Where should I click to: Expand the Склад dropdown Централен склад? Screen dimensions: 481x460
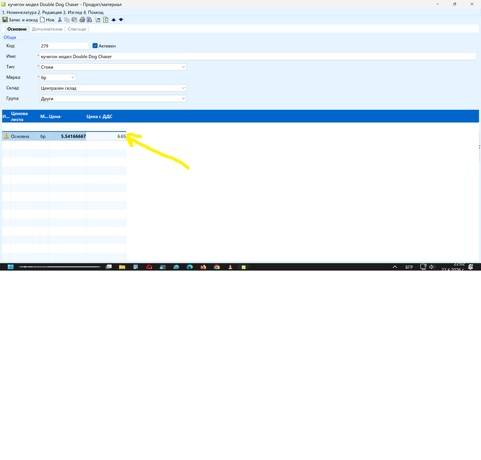[x=183, y=88]
